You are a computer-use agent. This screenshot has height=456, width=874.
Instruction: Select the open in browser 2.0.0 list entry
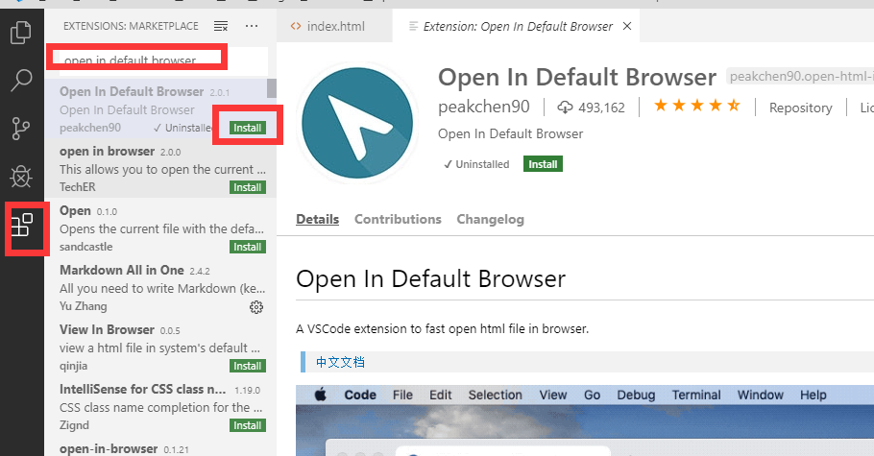(x=160, y=168)
